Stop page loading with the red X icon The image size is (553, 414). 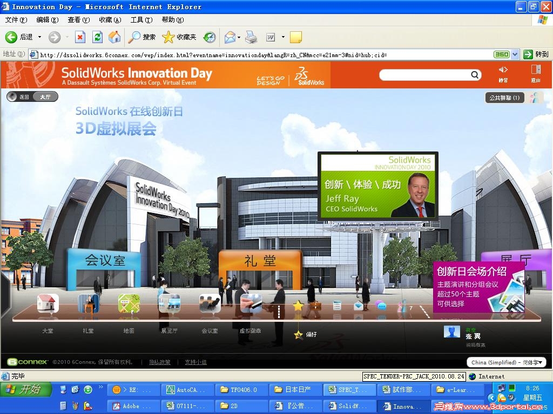(x=80, y=37)
